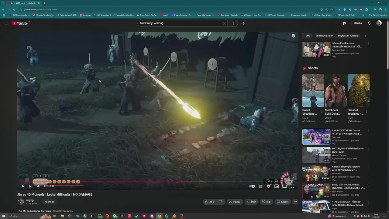Toggle the autoplay switch
The width and height of the screenshot is (389, 219).
click(x=252, y=186)
